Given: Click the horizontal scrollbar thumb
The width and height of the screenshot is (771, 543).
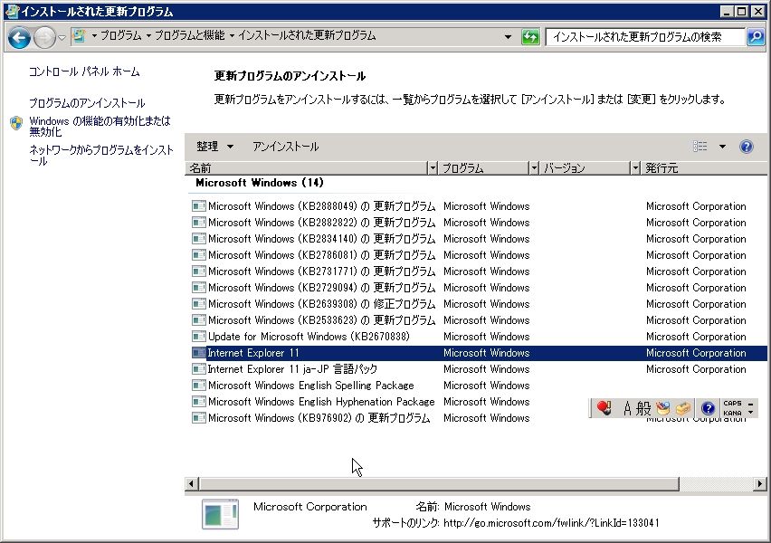Looking at the screenshot, I should [x=439, y=484].
